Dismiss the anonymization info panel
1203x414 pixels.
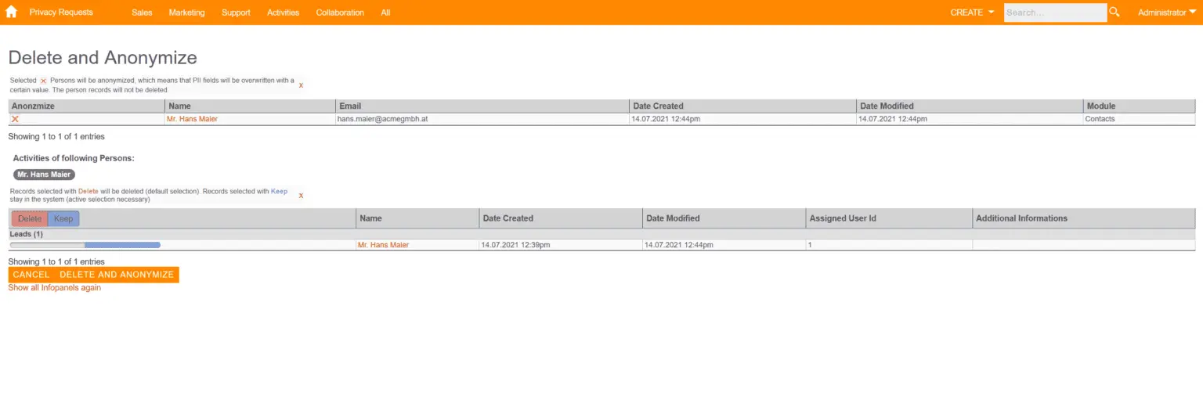[301, 85]
